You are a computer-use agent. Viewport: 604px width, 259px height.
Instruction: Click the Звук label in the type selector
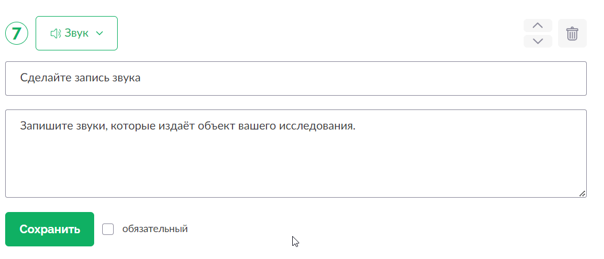tap(76, 33)
